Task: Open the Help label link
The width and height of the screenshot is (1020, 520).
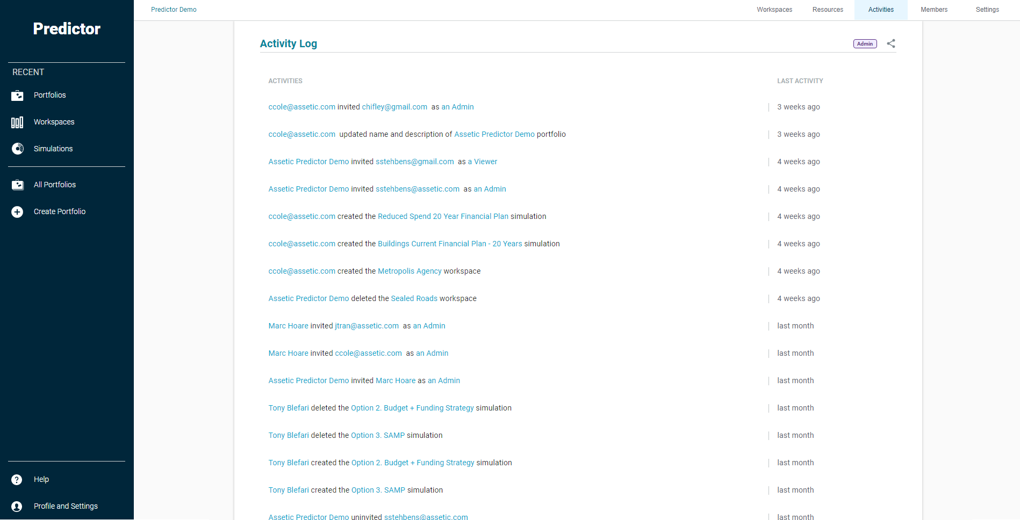Action: coord(41,479)
